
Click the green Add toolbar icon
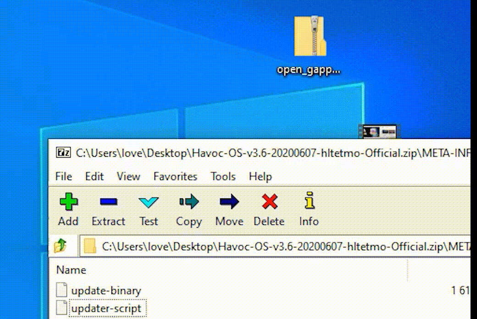pos(68,202)
